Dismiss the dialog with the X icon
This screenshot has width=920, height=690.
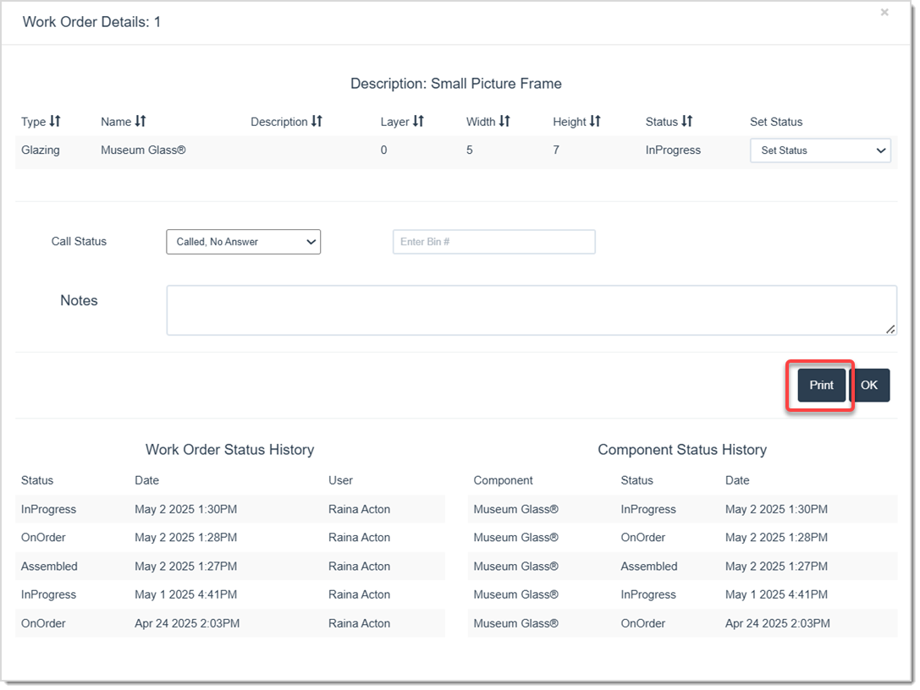[884, 12]
